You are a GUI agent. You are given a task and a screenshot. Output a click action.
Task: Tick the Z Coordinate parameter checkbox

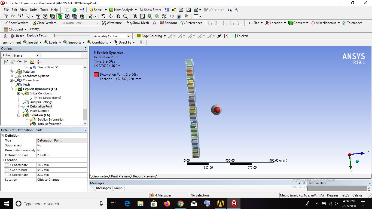click(7, 175)
